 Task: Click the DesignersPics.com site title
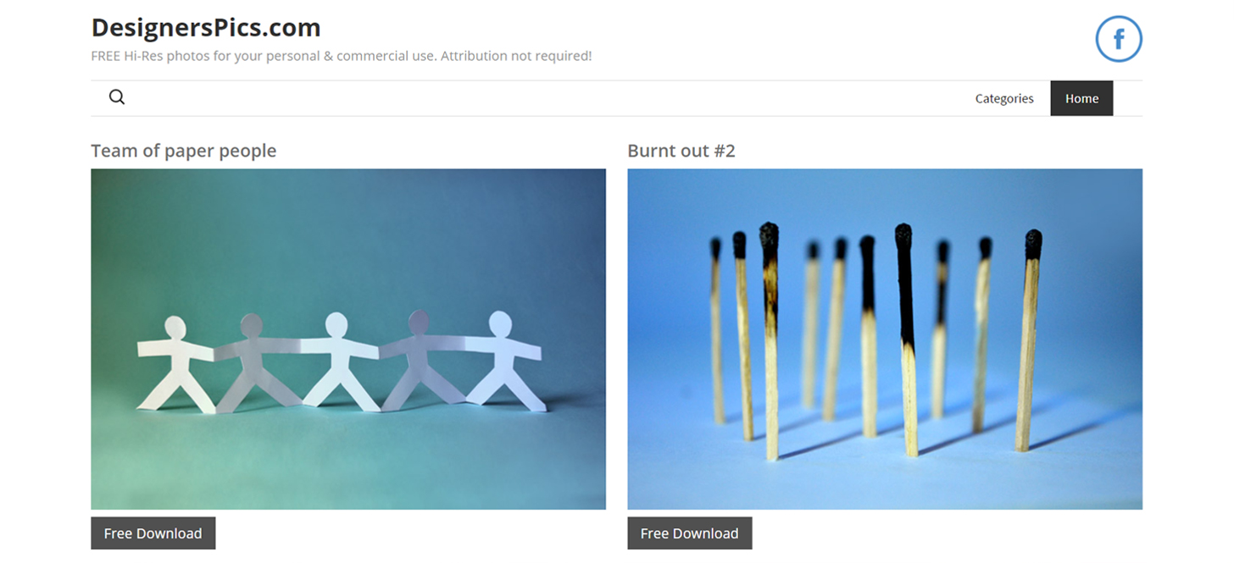tap(206, 28)
